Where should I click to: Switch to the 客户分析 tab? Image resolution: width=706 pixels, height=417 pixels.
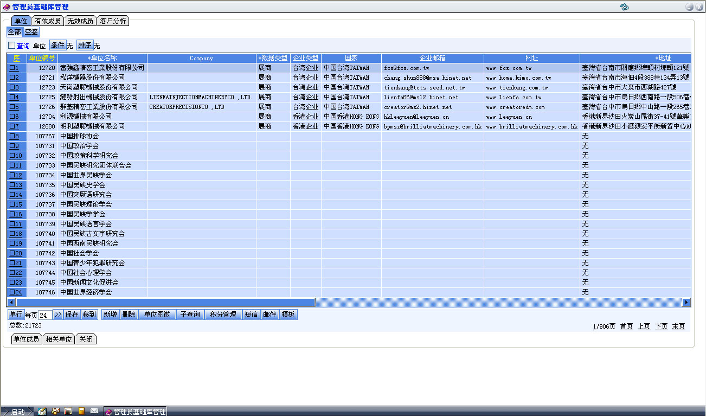tap(113, 21)
